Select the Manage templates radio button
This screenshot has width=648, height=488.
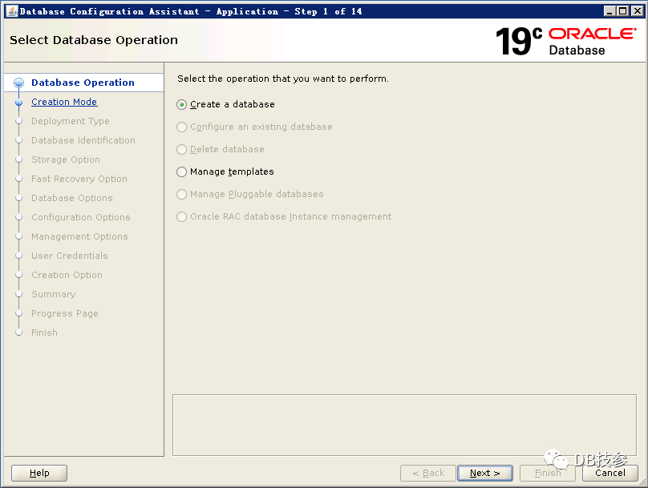pos(182,172)
